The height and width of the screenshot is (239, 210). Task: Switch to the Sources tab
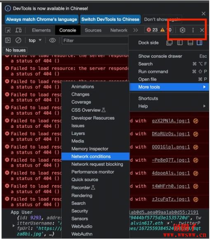[x=93, y=30]
